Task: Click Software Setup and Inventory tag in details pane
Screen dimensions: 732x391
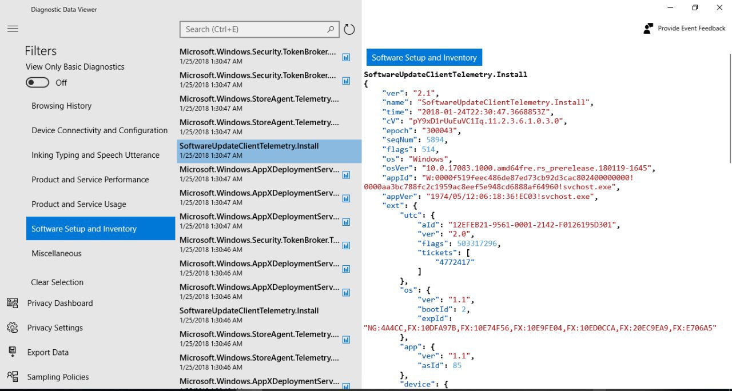Action: point(424,57)
